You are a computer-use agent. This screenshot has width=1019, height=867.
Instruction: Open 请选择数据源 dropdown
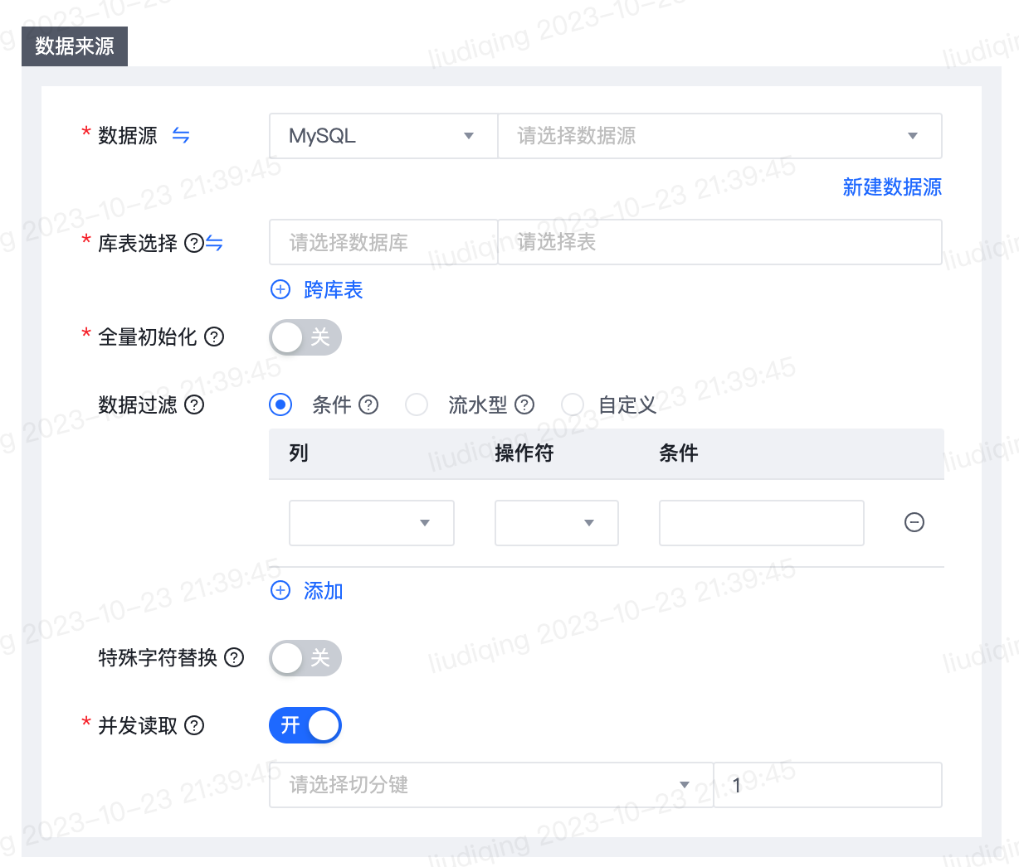[x=719, y=136]
